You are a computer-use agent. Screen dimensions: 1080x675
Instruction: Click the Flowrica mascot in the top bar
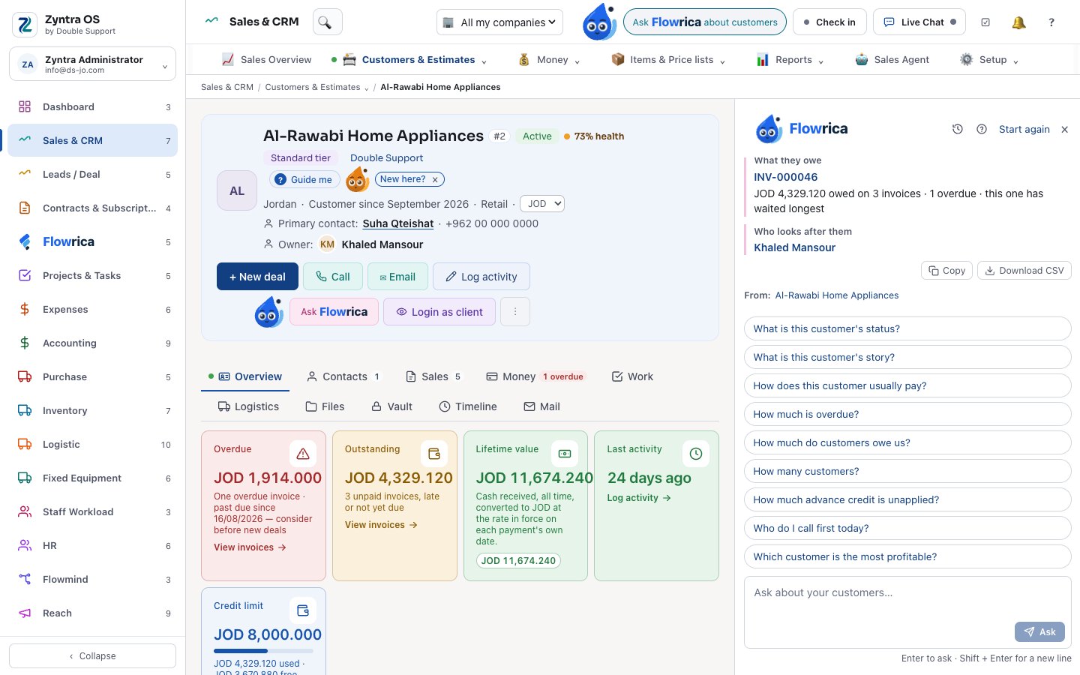pyautogui.click(x=599, y=22)
